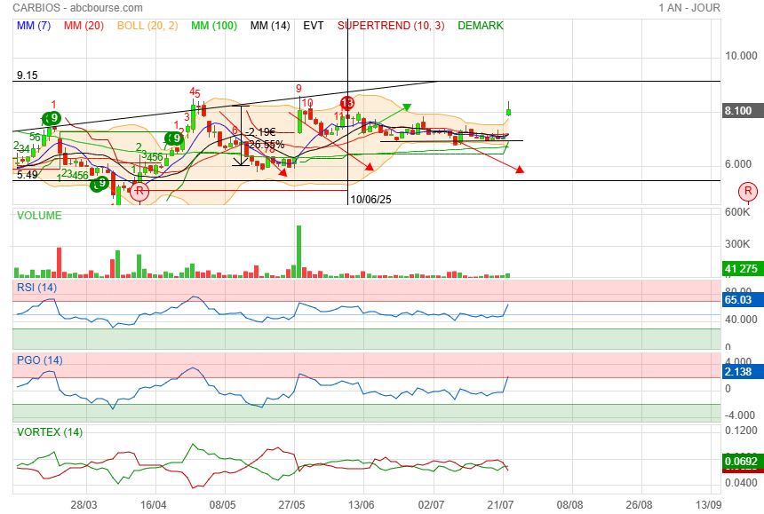Viewport: 764px width, 514px height.
Task: Click the 13/06 date on time axis
Action: (x=362, y=505)
